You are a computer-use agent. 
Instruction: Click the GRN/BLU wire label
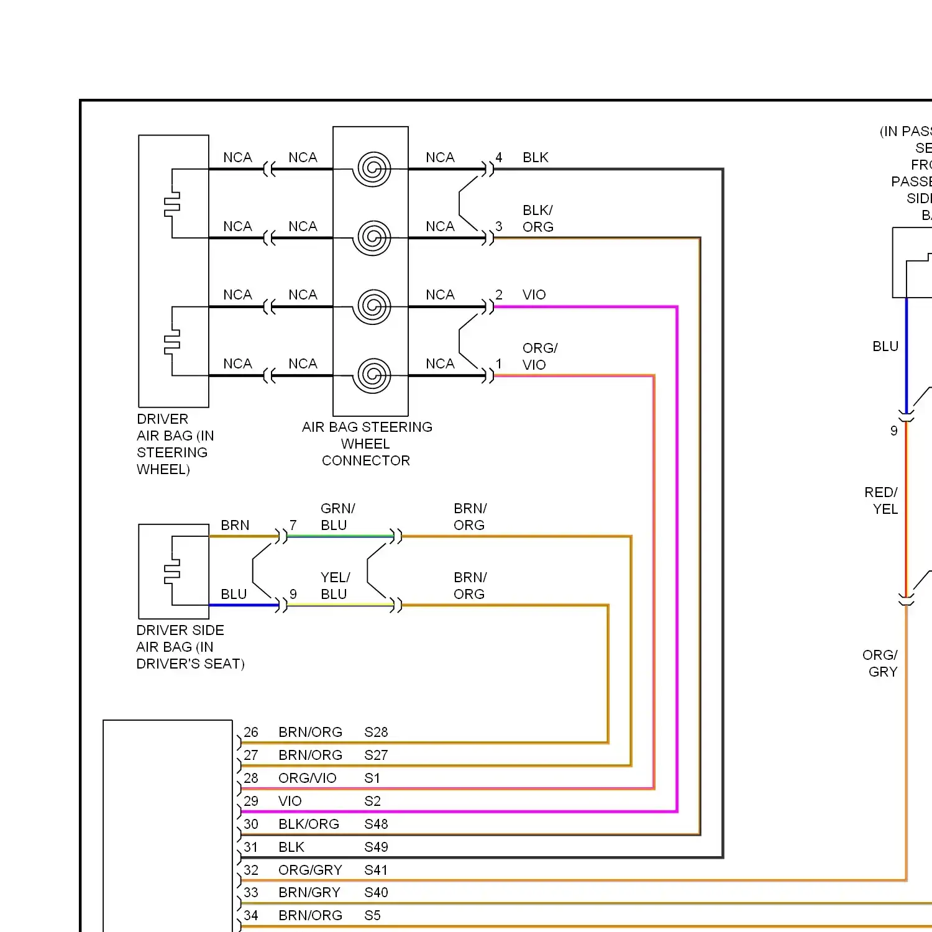(x=337, y=517)
